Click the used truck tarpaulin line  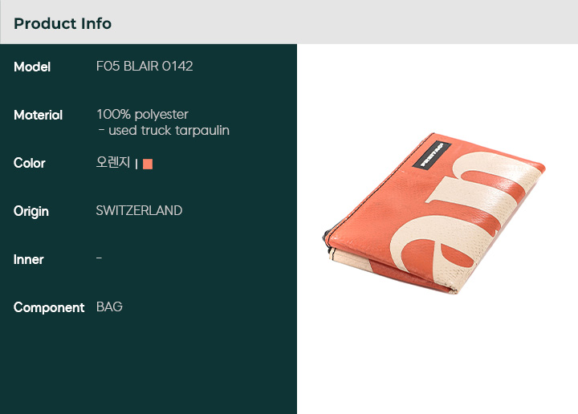(164, 131)
